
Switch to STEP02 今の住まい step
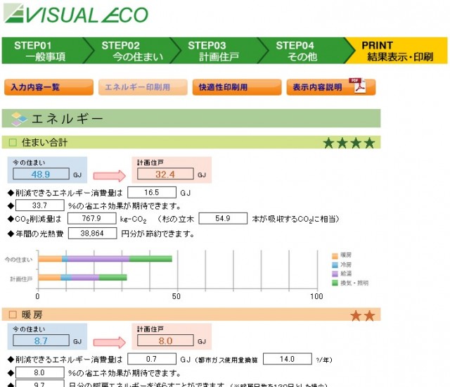click(130, 51)
